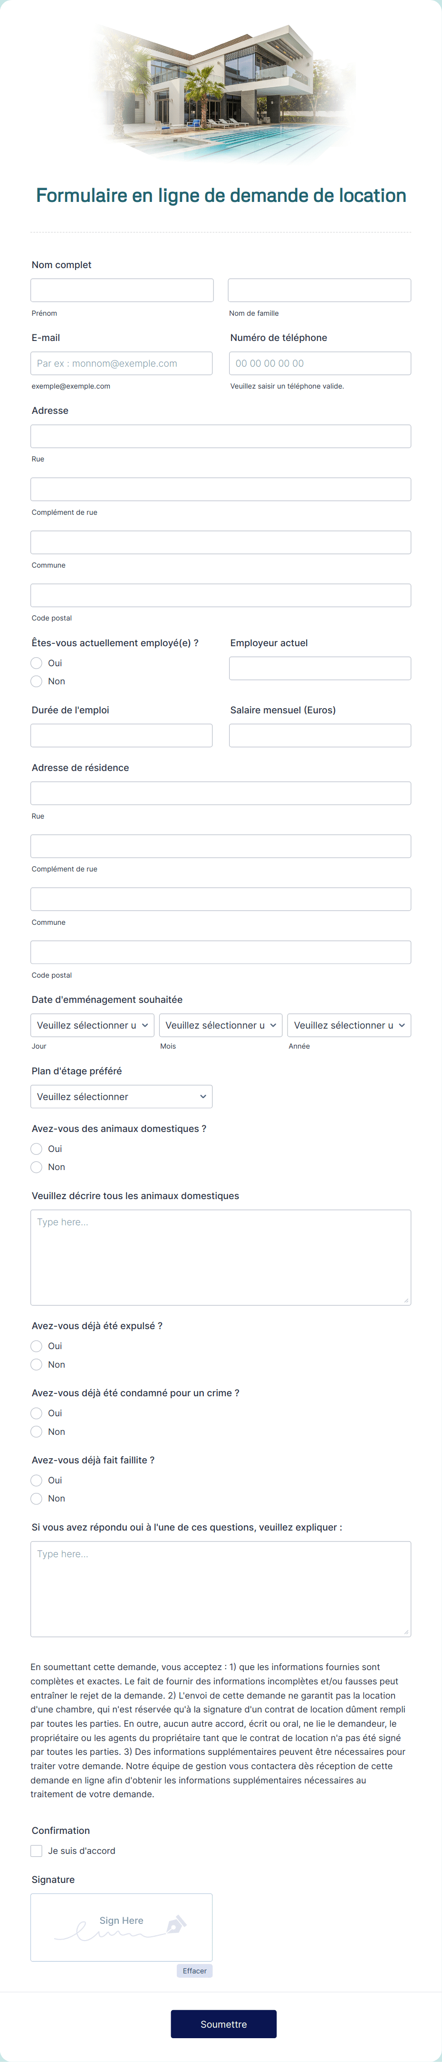
Task: Open the Année dropdown
Action: (x=349, y=1025)
